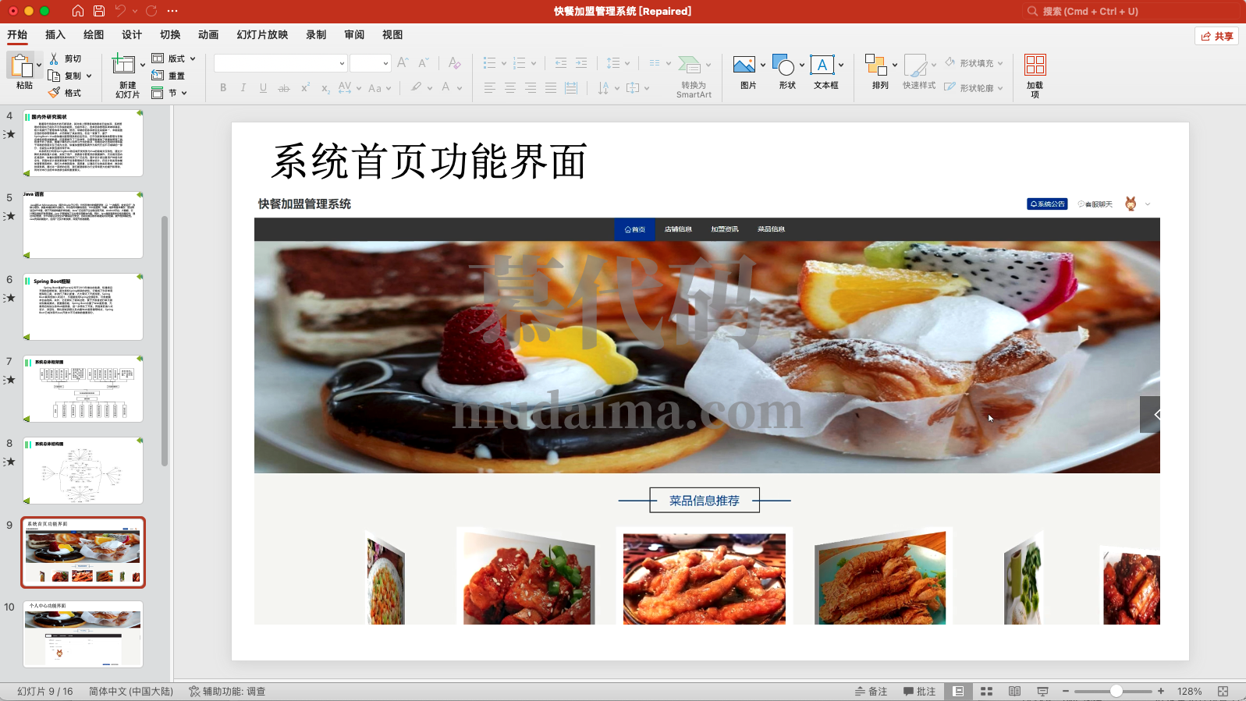Image resolution: width=1246 pixels, height=701 pixels.
Task: Select slide 10 thumbnail
Action: point(83,634)
